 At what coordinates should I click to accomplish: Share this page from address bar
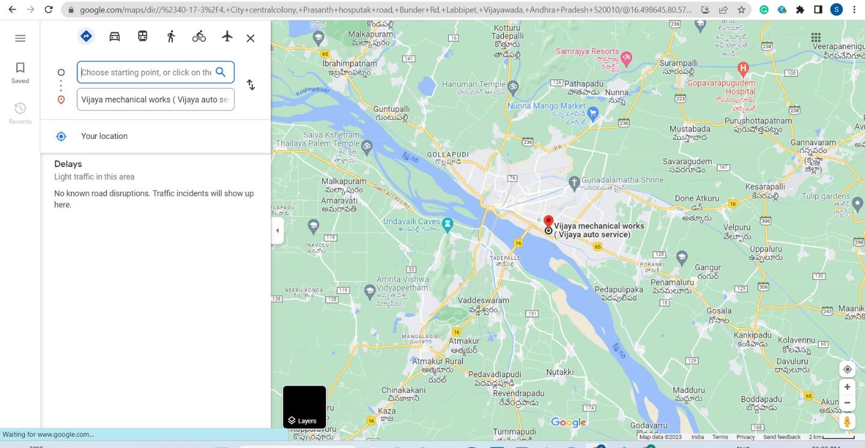point(723,10)
